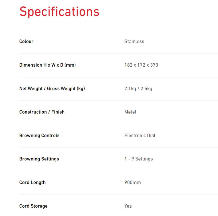218x216 pixels.
Task: Click the Browning Controls label
Action: pyautogui.click(x=39, y=135)
